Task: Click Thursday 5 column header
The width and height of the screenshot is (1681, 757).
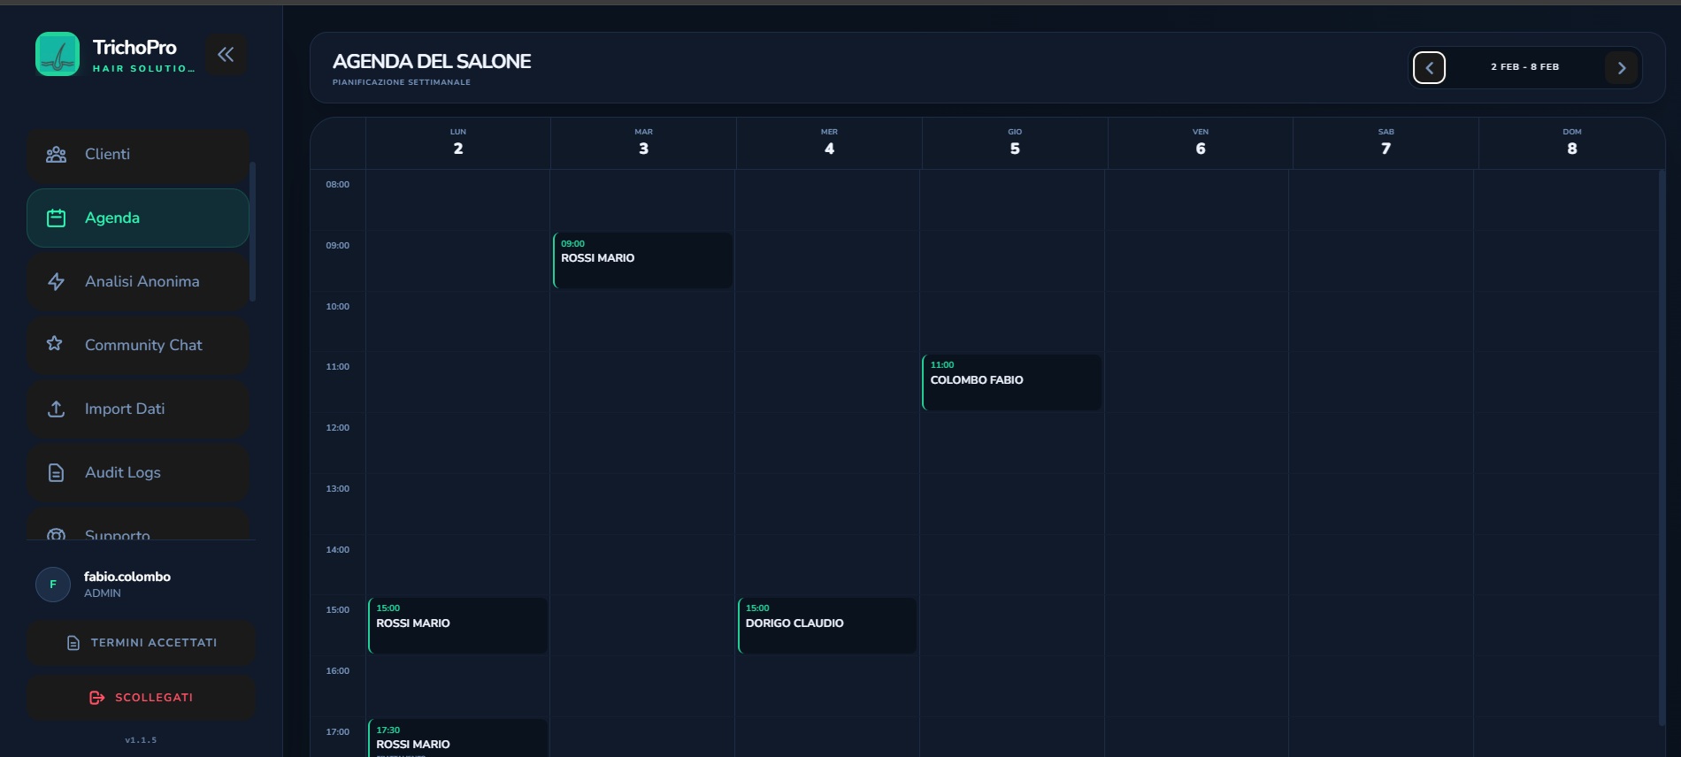Action: [1015, 142]
